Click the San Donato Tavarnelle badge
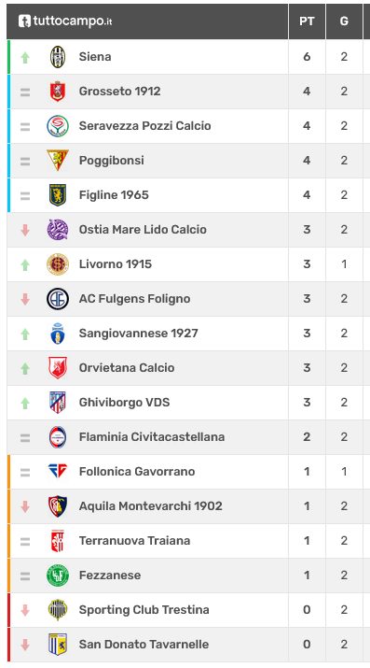Screen dimensions: 370x668 58,644
